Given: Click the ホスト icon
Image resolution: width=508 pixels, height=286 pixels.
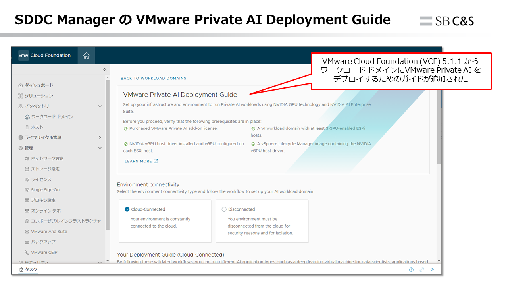Looking at the screenshot, I should point(27,127).
